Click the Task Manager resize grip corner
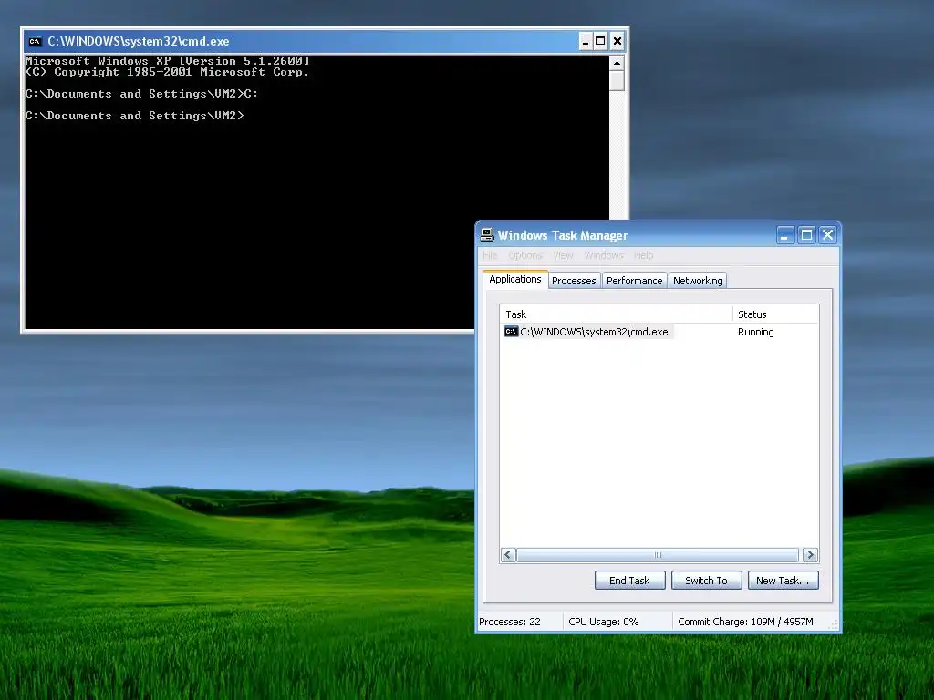This screenshot has width=934, height=700. click(x=834, y=624)
